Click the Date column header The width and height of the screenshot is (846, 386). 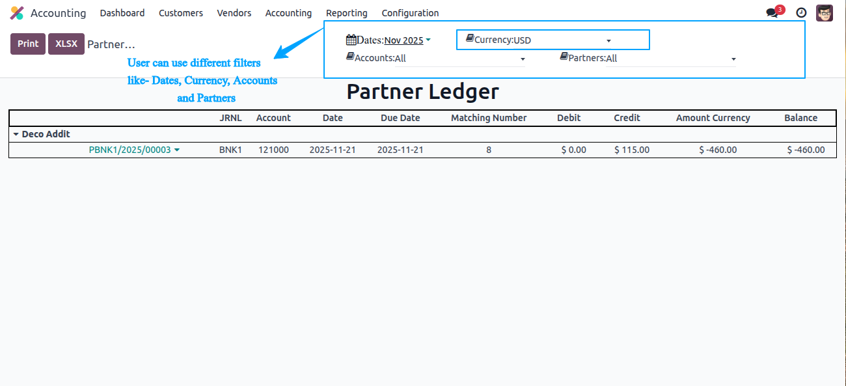tap(333, 118)
